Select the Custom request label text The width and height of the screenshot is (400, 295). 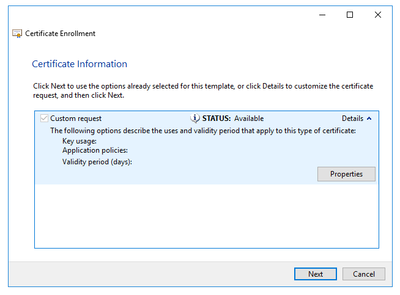tap(76, 118)
